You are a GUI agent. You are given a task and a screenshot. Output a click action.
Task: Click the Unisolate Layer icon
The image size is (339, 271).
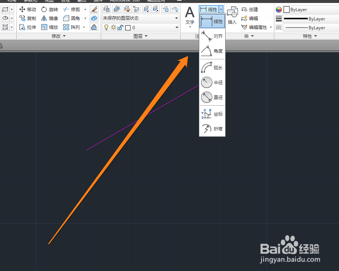coord(155,9)
